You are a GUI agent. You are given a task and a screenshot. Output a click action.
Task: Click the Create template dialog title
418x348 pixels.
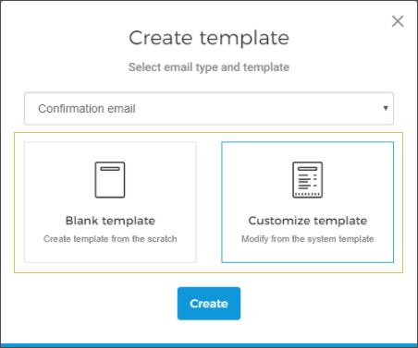coord(209,38)
